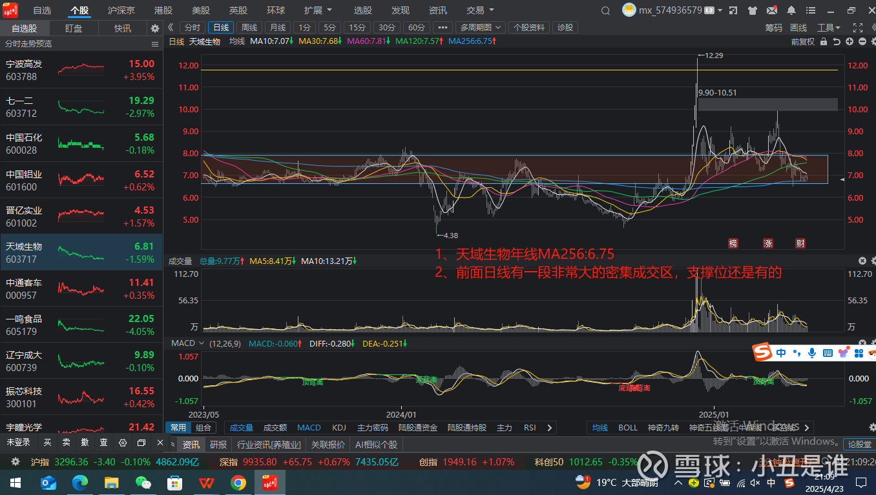
Task: Show more sub-indicators arrow after RSI
Action: 549,427
